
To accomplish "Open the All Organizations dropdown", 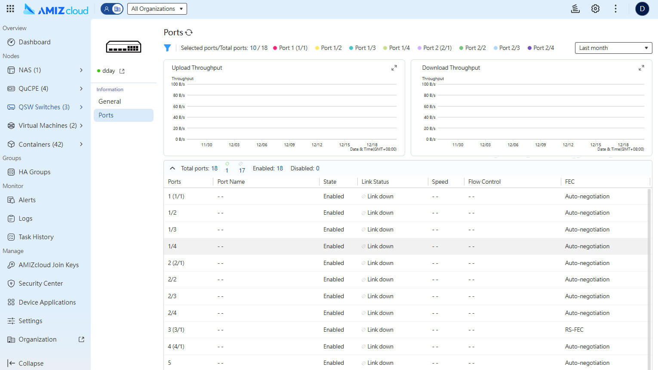I will point(157,9).
